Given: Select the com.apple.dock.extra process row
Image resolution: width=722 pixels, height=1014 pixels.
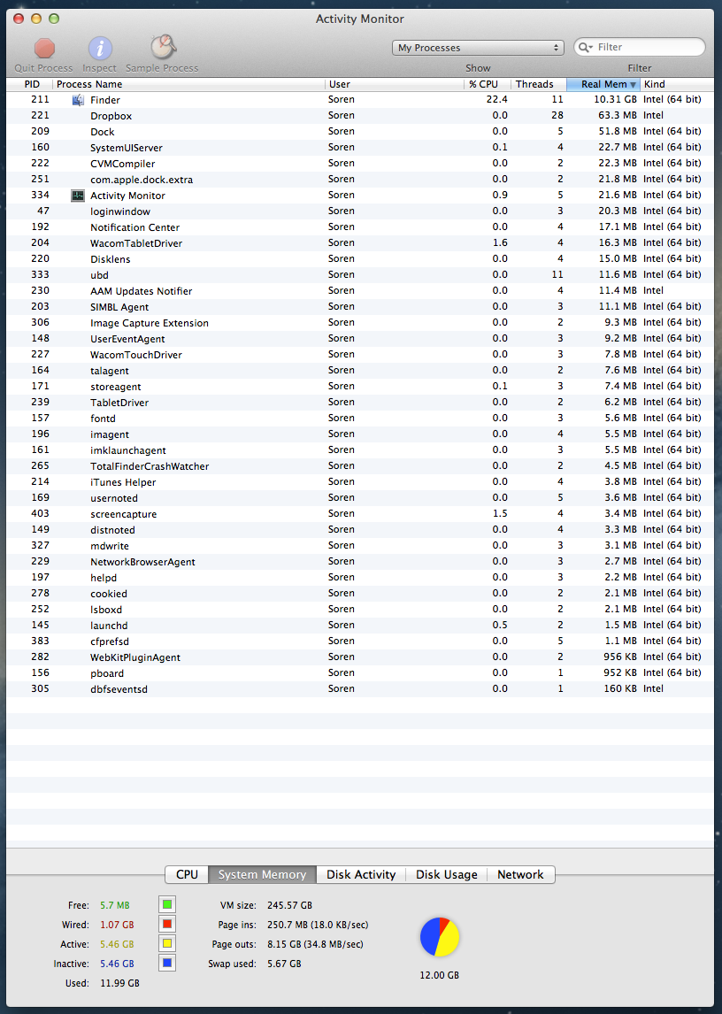Looking at the screenshot, I should click(360, 179).
